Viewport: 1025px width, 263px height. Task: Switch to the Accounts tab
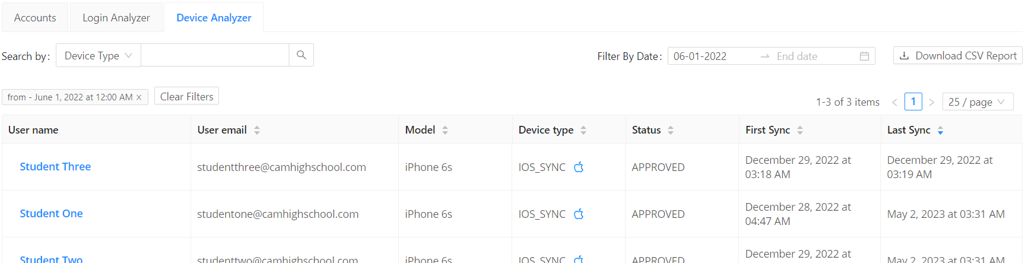point(35,18)
